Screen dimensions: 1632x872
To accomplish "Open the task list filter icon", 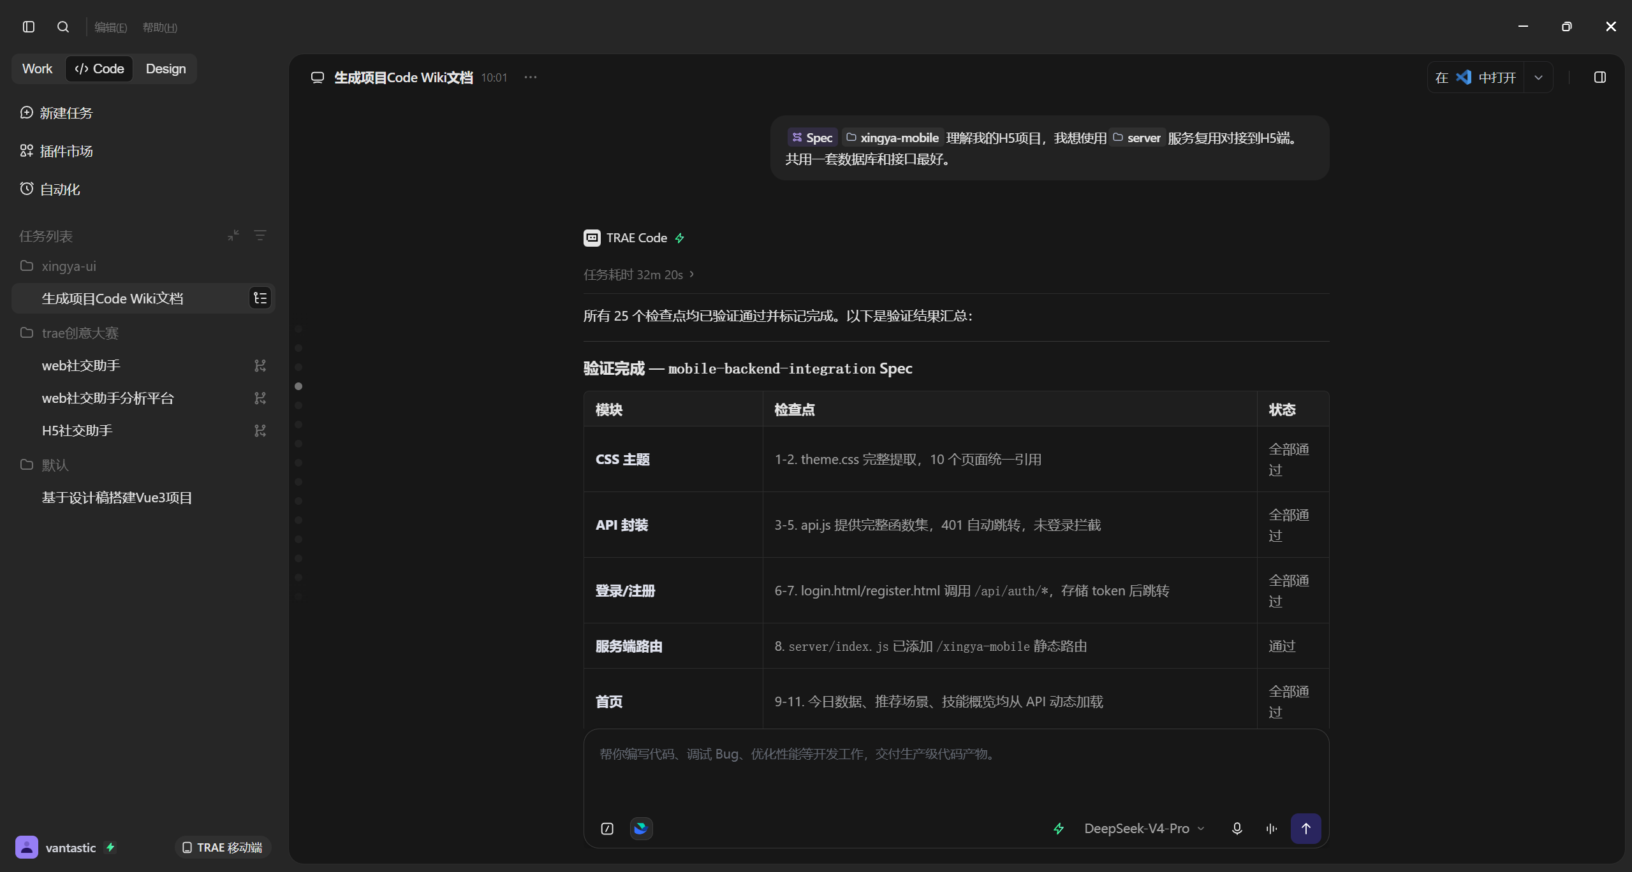I will (260, 236).
